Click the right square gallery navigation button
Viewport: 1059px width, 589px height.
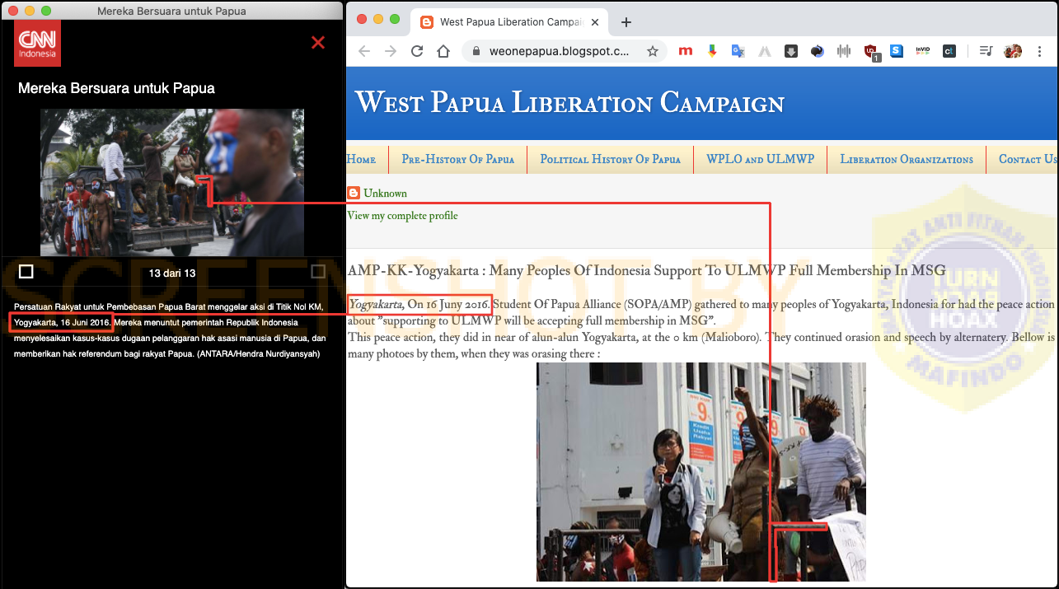click(318, 271)
